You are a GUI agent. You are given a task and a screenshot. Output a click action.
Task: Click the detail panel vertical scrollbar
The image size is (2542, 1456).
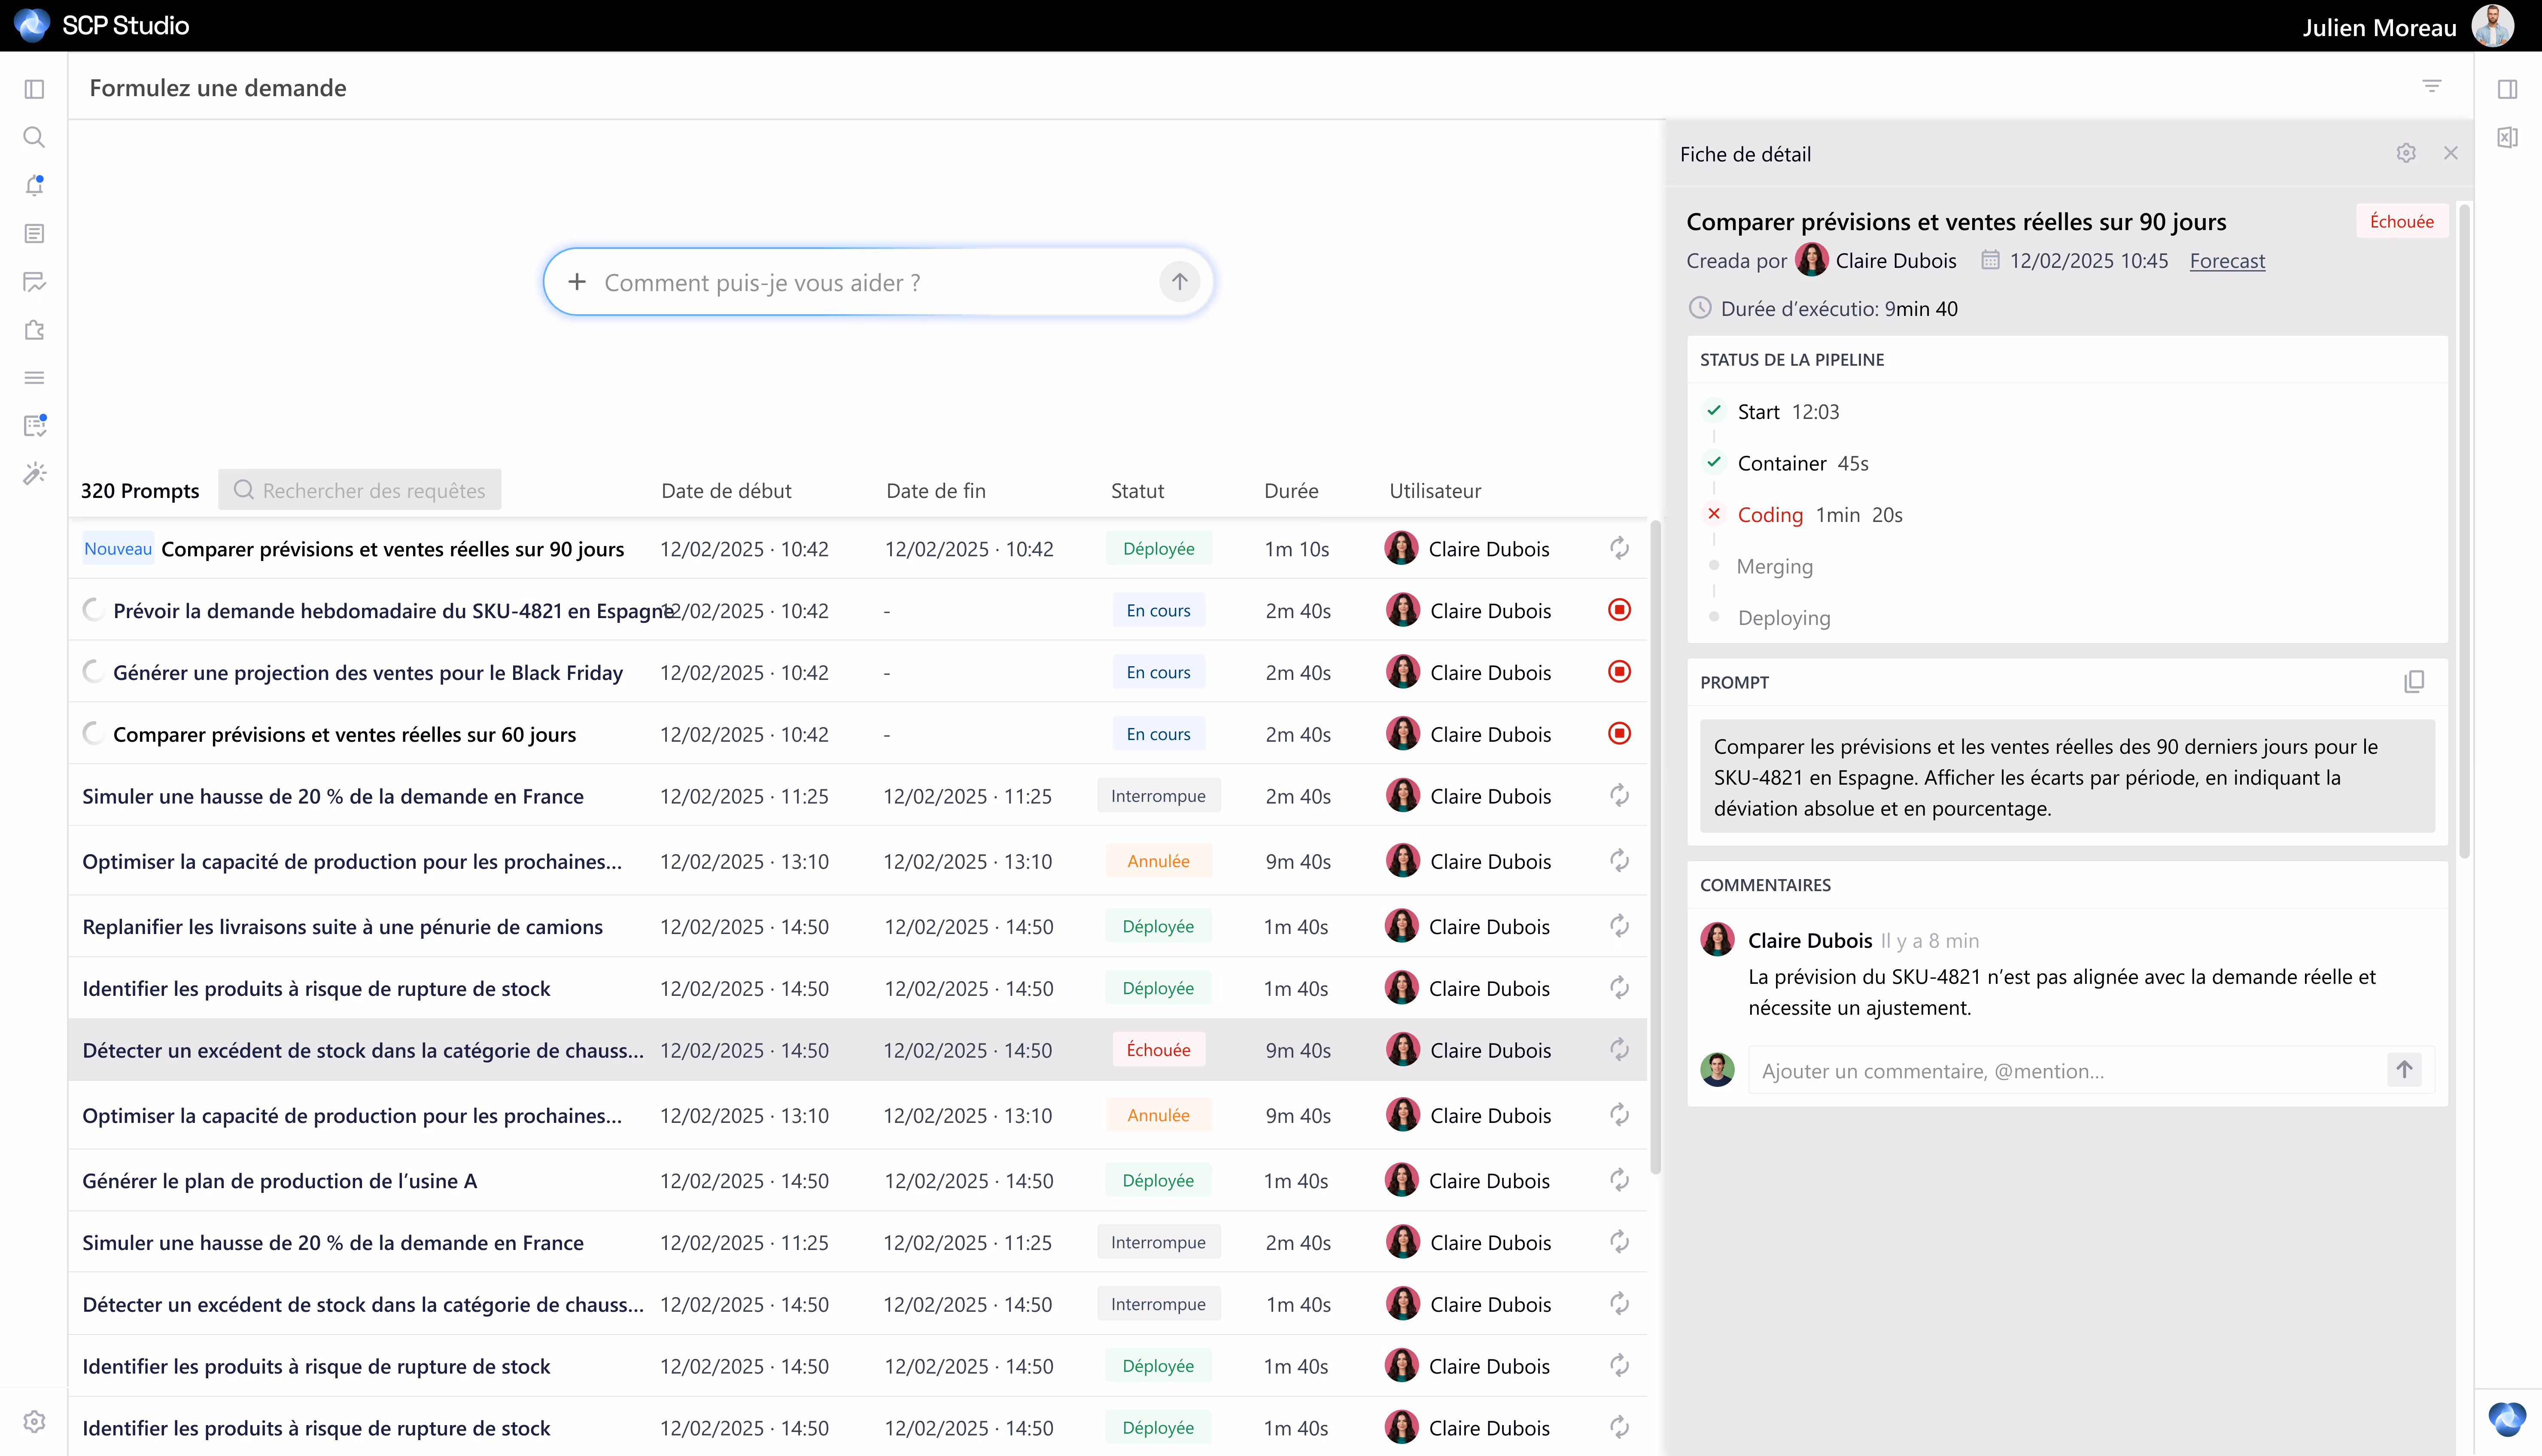pos(2463,530)
